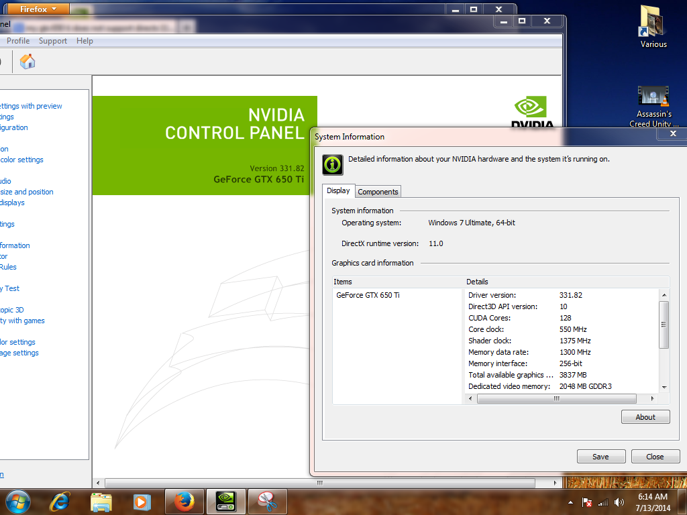Click the control panel horizontal scrollbar thumb
Screen dimensions: 687x515
[x=320, y=483]
